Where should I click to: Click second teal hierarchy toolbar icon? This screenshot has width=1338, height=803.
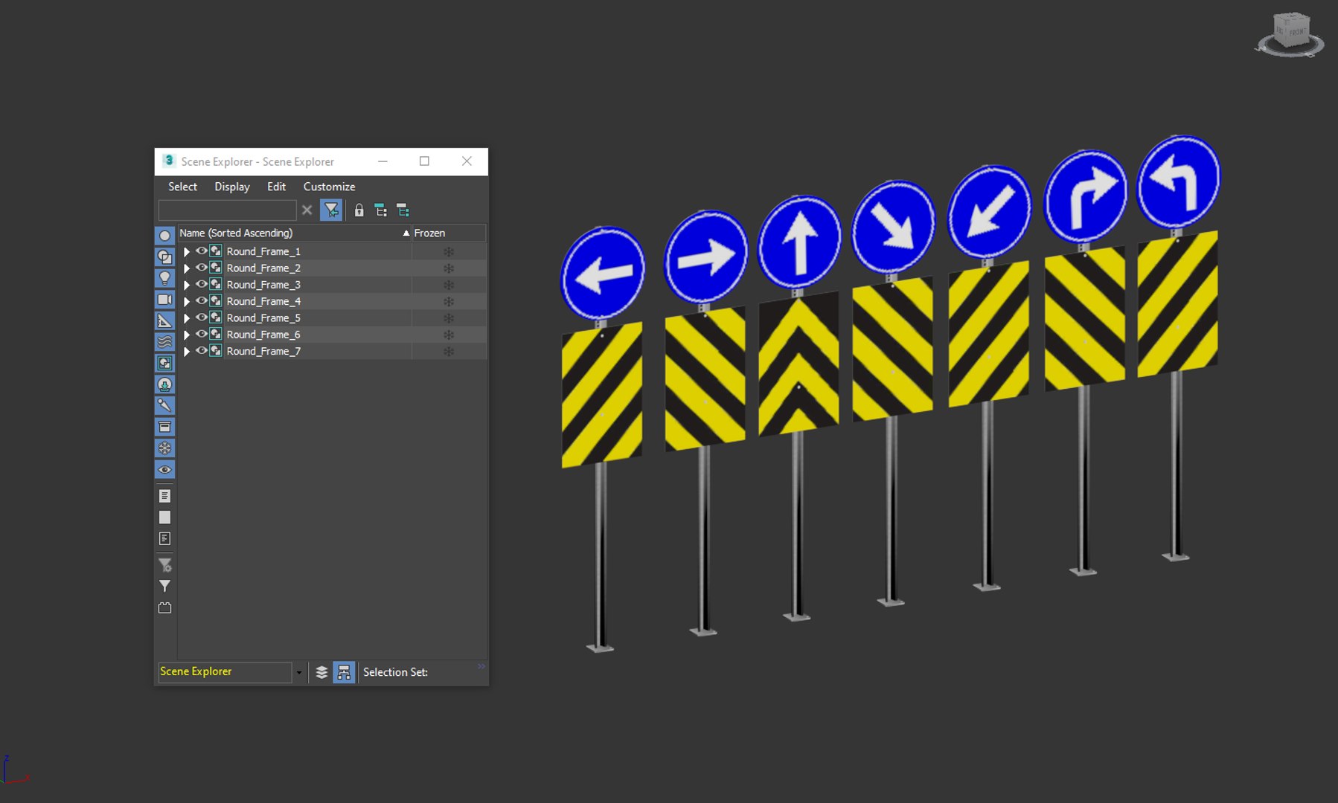[x=403, y=210]
